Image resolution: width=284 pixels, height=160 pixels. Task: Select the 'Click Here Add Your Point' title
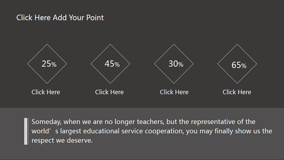point(60,18)
